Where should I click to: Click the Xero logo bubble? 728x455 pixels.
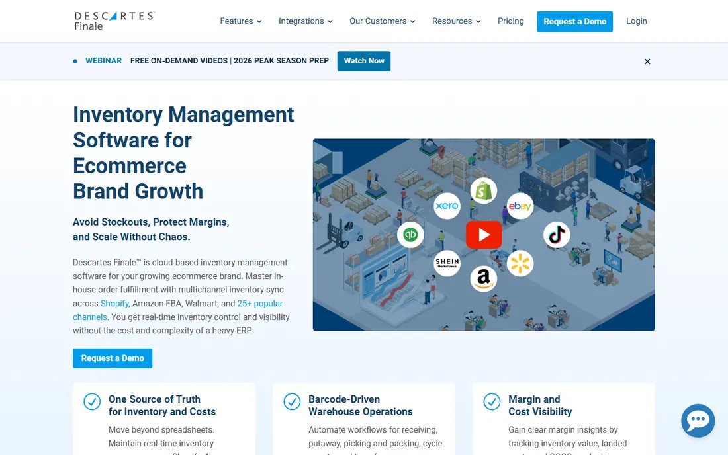(447, 206)
